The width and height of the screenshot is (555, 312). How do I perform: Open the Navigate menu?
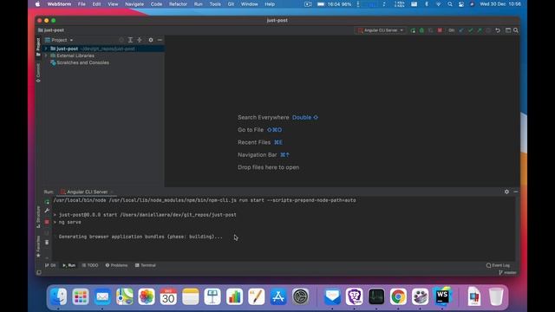coord(134,4)
